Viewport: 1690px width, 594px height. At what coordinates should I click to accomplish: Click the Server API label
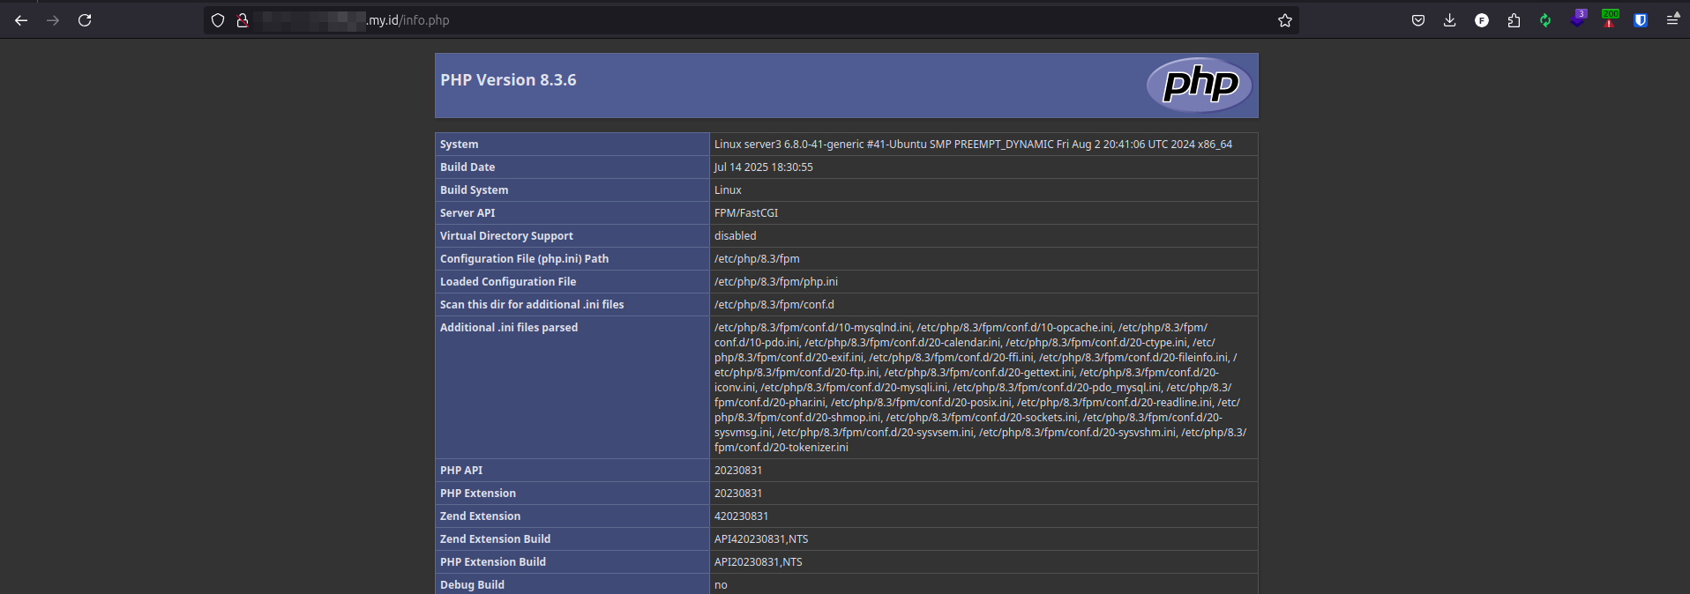[x=467, y=213]
